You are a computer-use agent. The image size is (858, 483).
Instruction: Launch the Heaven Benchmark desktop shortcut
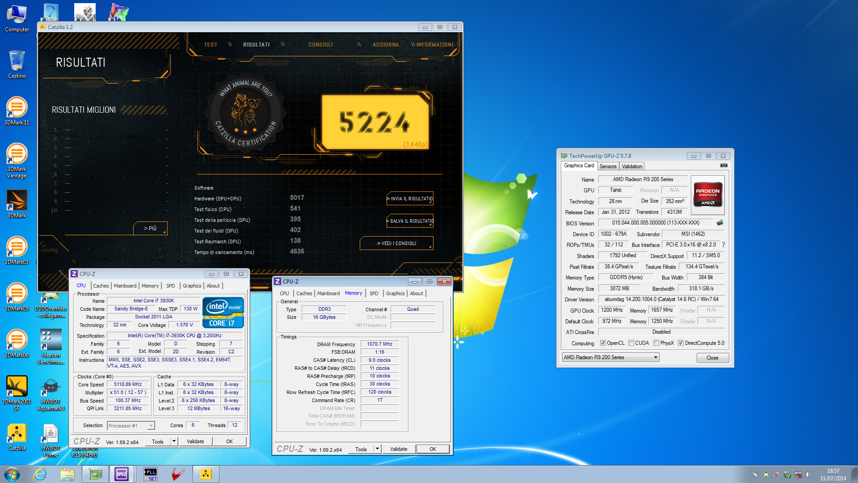(x=51, y=346)
